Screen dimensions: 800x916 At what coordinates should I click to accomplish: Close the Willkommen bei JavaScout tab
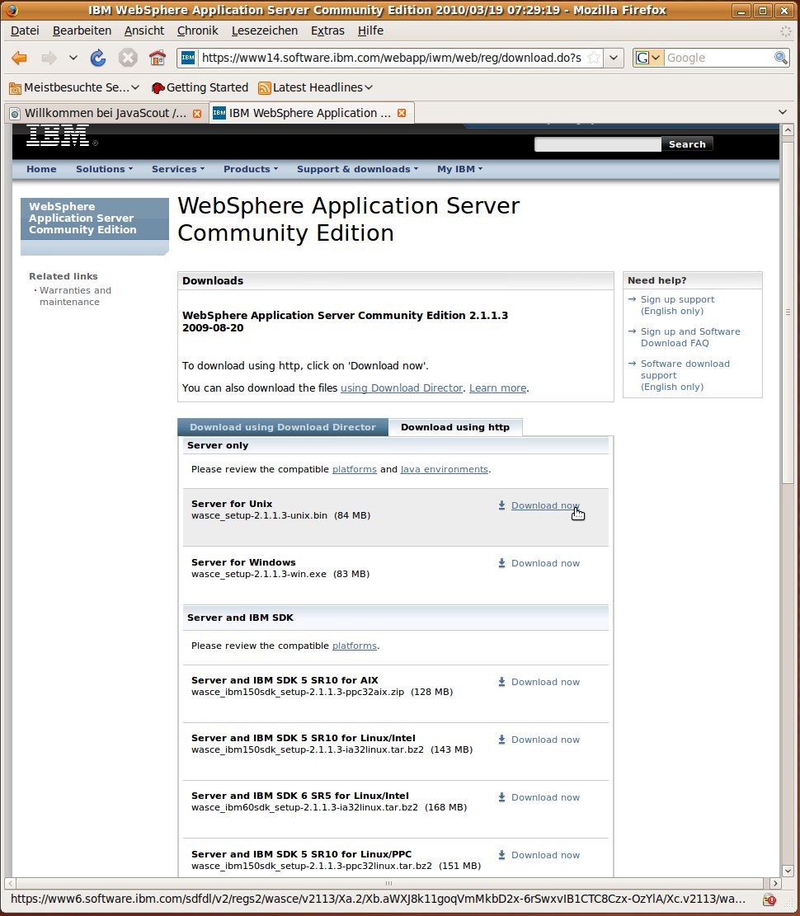coord(197,113)
